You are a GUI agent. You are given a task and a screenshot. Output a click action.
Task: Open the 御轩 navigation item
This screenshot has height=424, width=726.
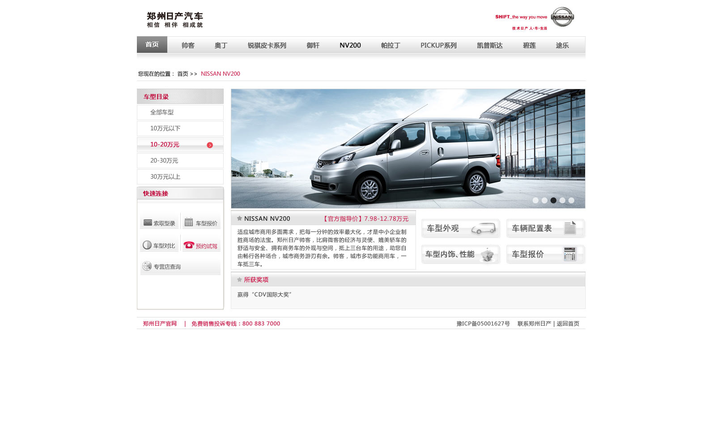[x=313, y=45]
